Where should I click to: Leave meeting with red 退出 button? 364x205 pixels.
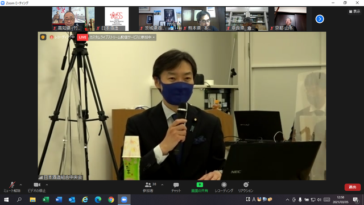[x=353, y=187]
